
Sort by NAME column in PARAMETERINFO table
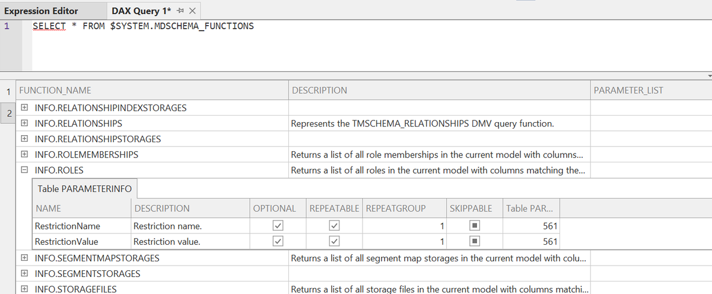(81, 208)
